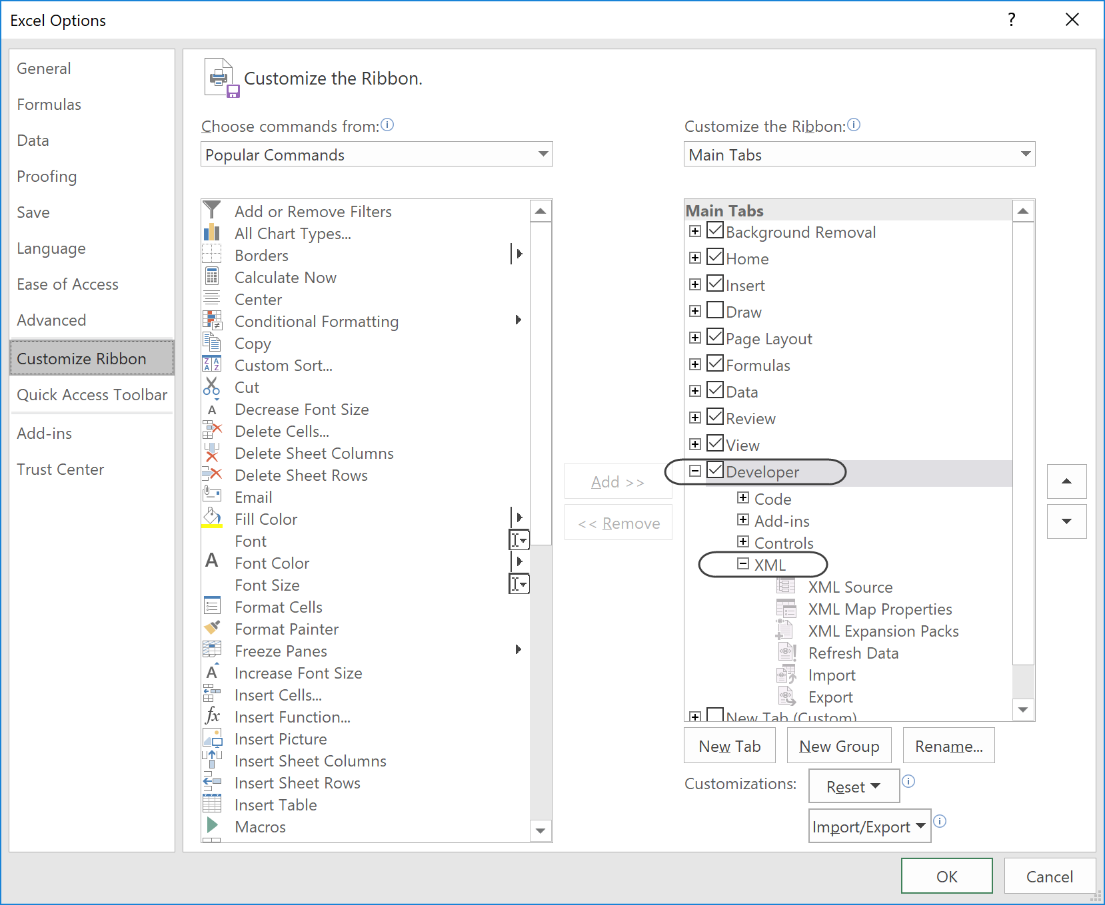Image resolution: width=1105 pixels, height=905 pixels.
Task: Collapse the XML group
Action: click(743, 563)
